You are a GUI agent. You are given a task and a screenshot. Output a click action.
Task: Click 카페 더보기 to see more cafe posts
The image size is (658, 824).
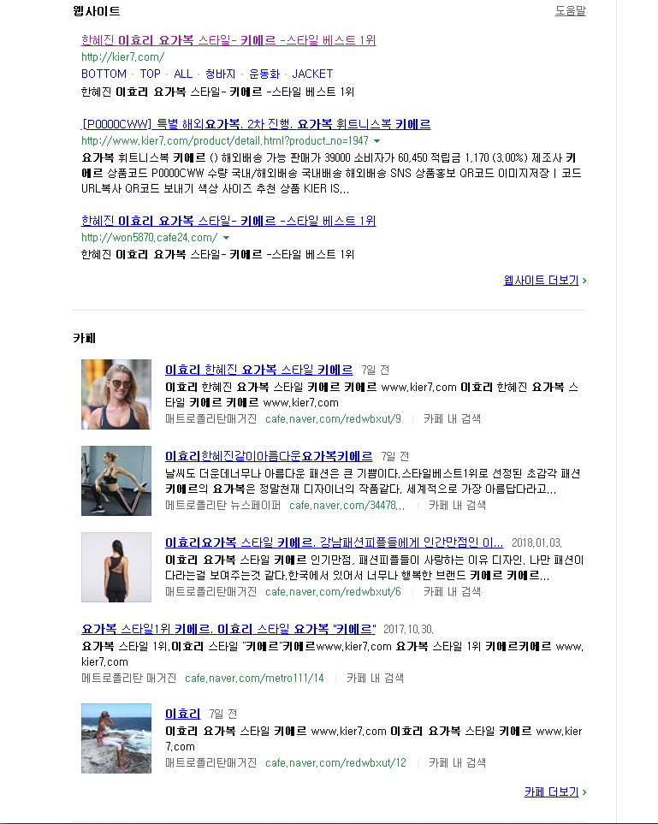pyautogui.click(x=555, y=792)
